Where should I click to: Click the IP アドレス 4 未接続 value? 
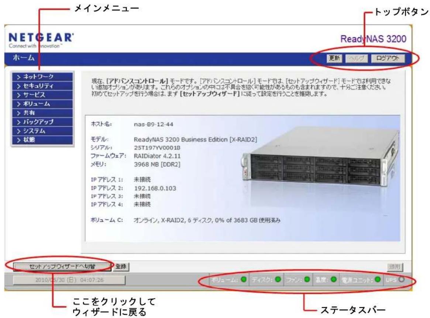pos(142,204)
